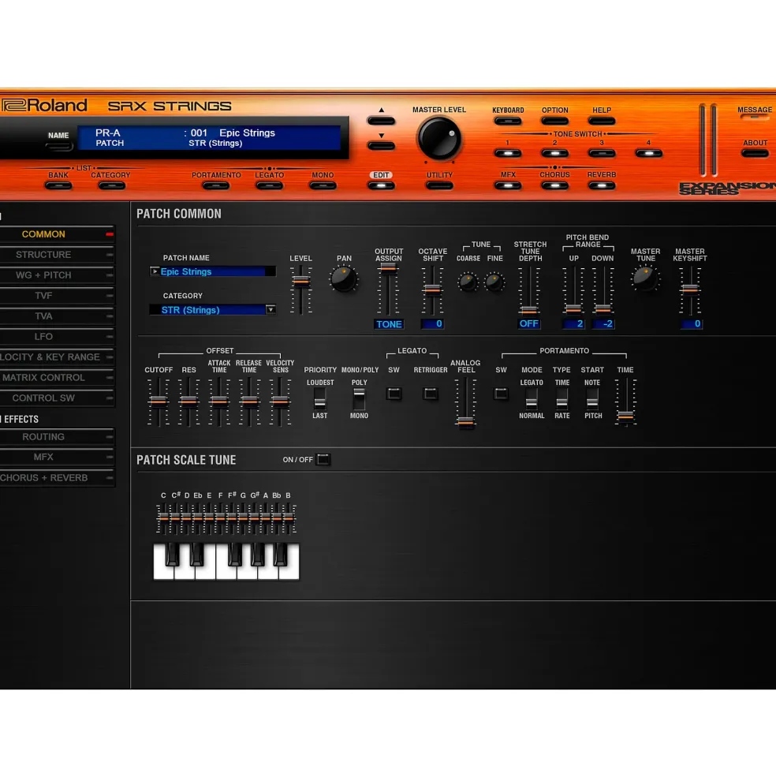Toggle the Chorus effect button
The height and width of the screenshot is (777, 776).
click(x=554, y=186)
